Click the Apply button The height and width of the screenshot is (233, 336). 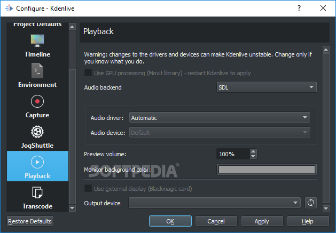(262, 221)
